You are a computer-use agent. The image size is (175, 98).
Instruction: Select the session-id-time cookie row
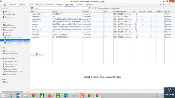[102, 14]
